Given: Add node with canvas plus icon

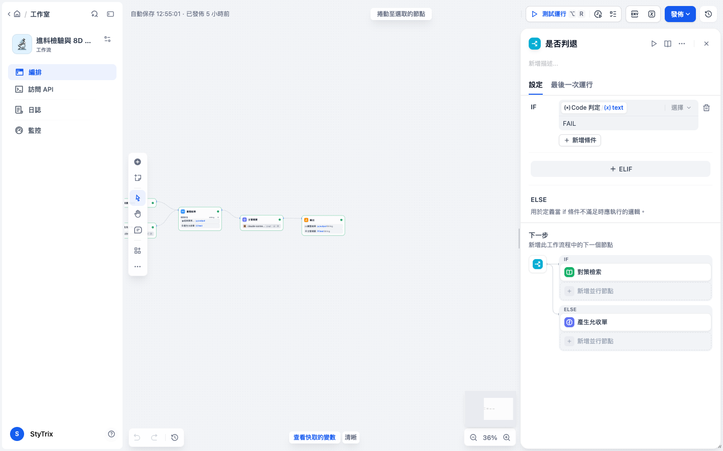Looking at the screenshot, I should point(138,162).
